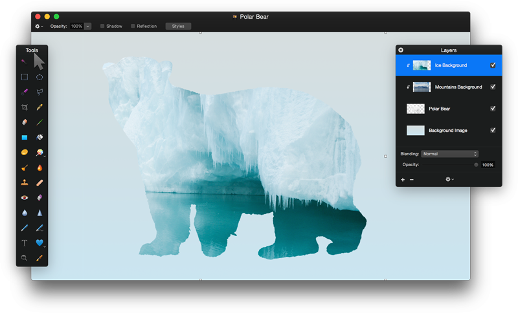Click the Layers panel opacity slider knob
Image resolution: width=518 pixels, height=313 pixels.
[476, 164]
